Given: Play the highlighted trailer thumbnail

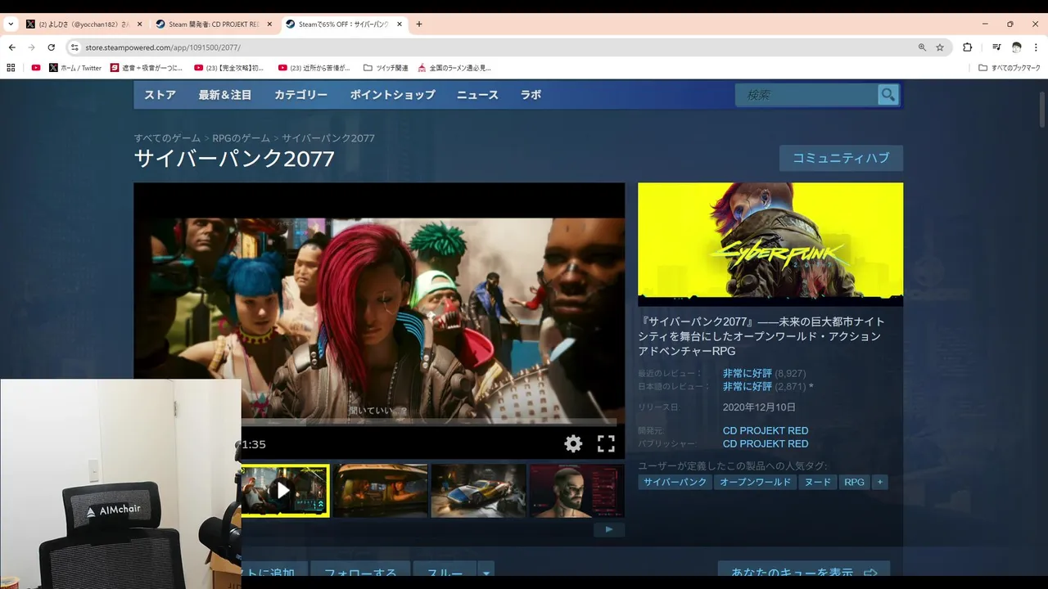Looking at the screenshot, I should pyautogui.click(x=284, y=491).
